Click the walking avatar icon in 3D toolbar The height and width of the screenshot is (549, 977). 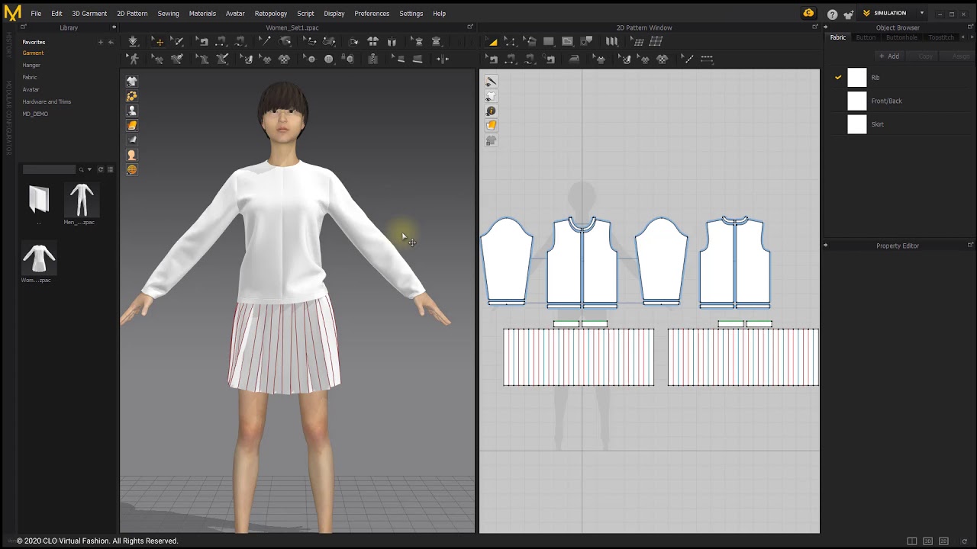(x=134, y=59)
